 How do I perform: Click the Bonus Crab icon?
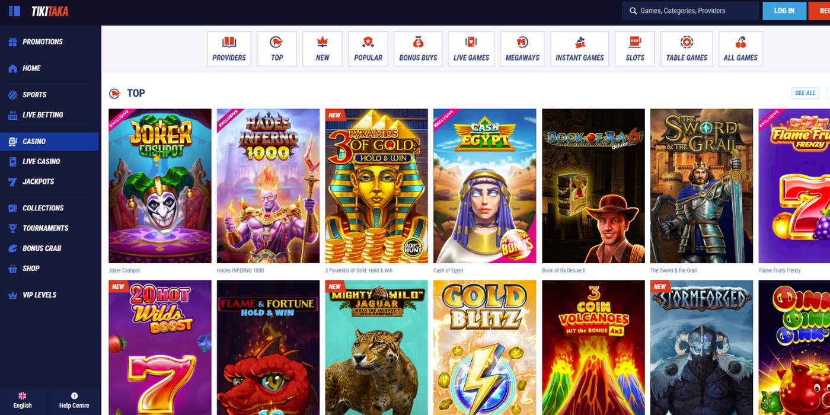(12, 248)
